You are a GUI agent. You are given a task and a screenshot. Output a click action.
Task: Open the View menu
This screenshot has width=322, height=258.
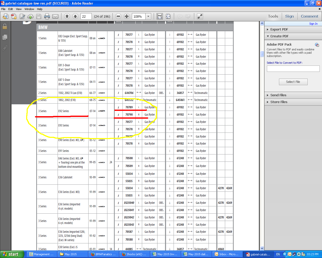point(19,9)
